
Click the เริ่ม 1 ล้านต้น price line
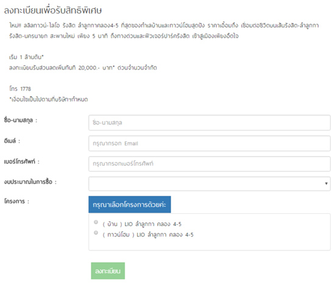pos(26,57)
